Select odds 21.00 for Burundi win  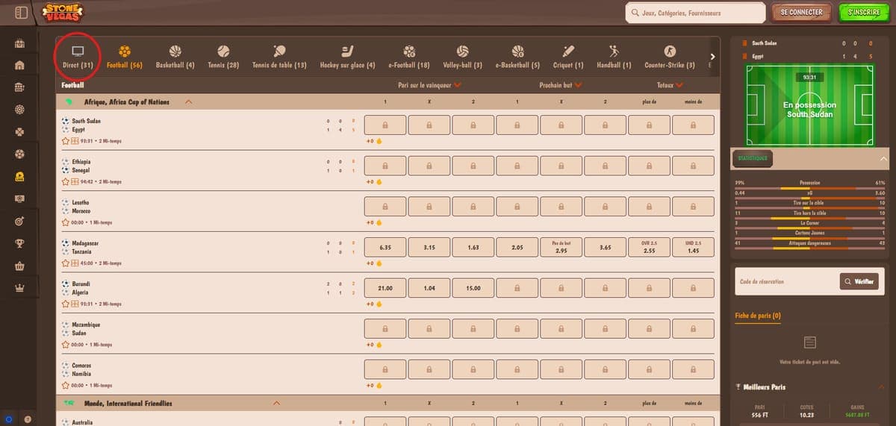pyautogui.click(x=385, y=288)
